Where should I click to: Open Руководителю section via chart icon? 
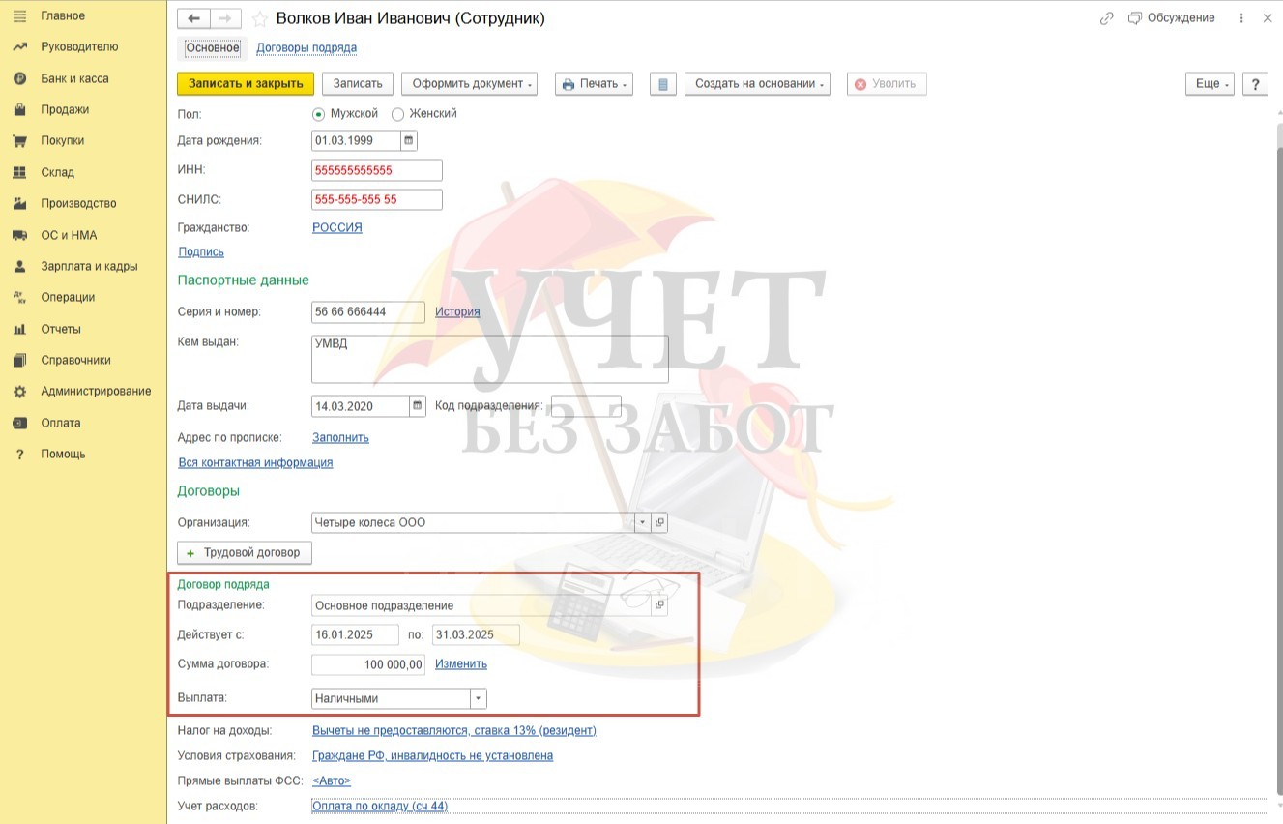point(19,46)
